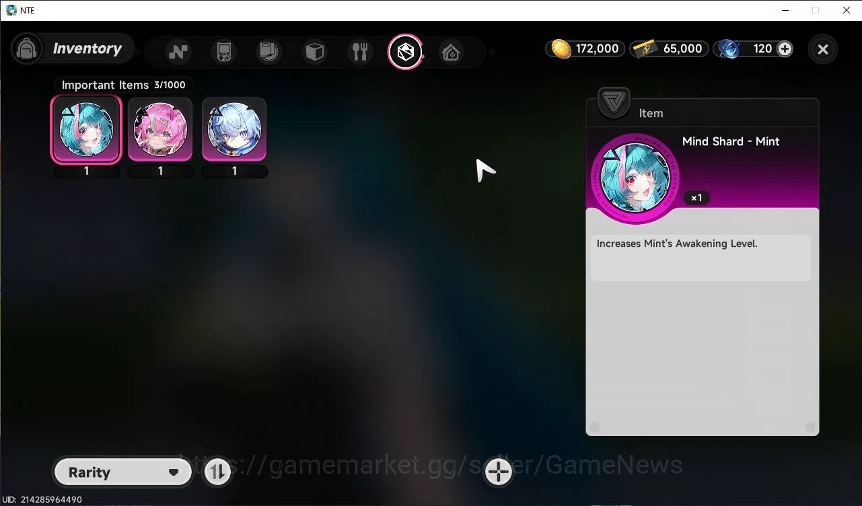Screen dimensions: 862x506
Task: Click the 'Increases Mint's Awakening Level.' description
Action: pyautogui.click(x=677, y=244)
